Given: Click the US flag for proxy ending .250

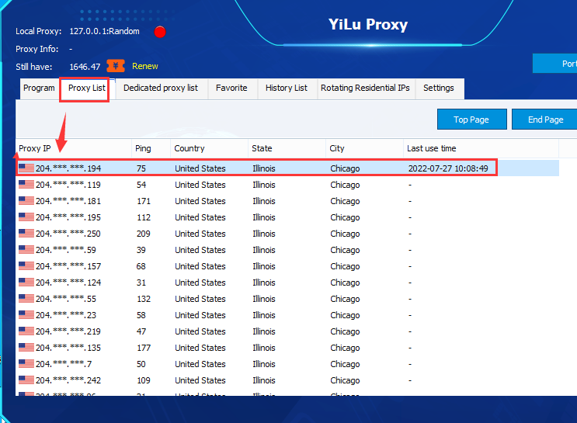Looking at the screenshot, I should click(x=26, y=234).
